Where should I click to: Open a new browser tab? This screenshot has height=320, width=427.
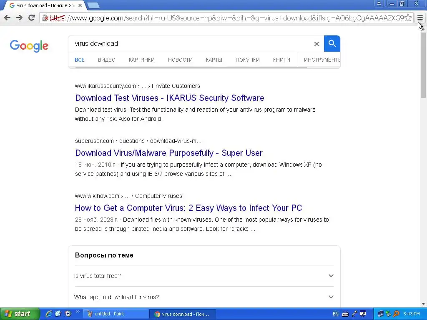[93, 5]
